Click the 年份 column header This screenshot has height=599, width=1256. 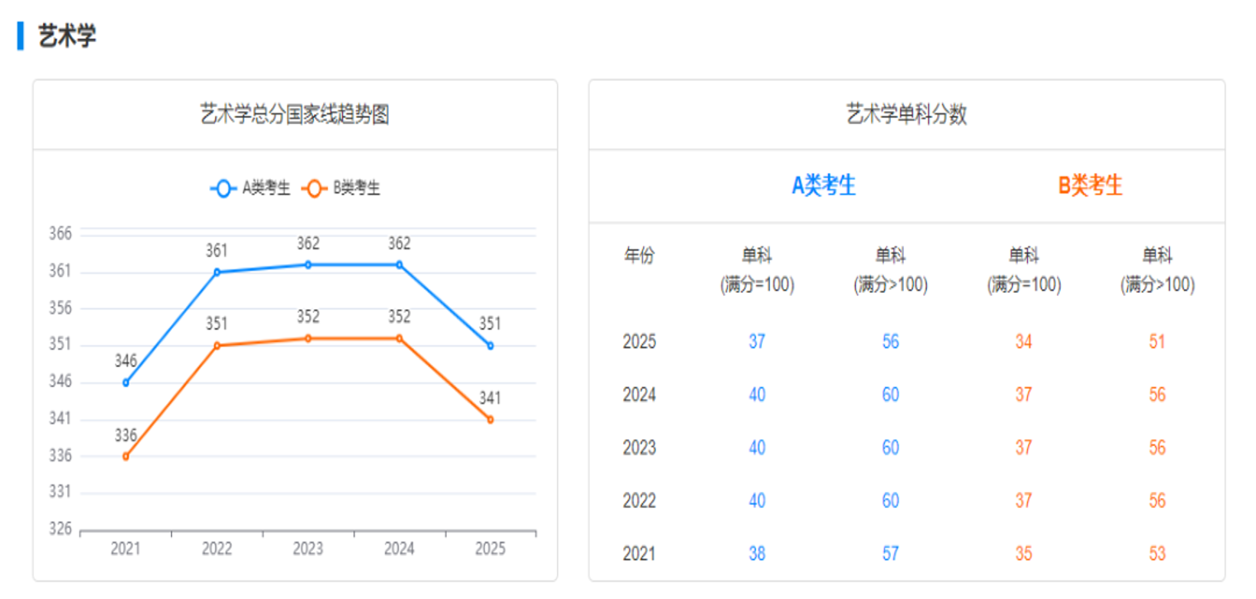[x=639, y=256]
